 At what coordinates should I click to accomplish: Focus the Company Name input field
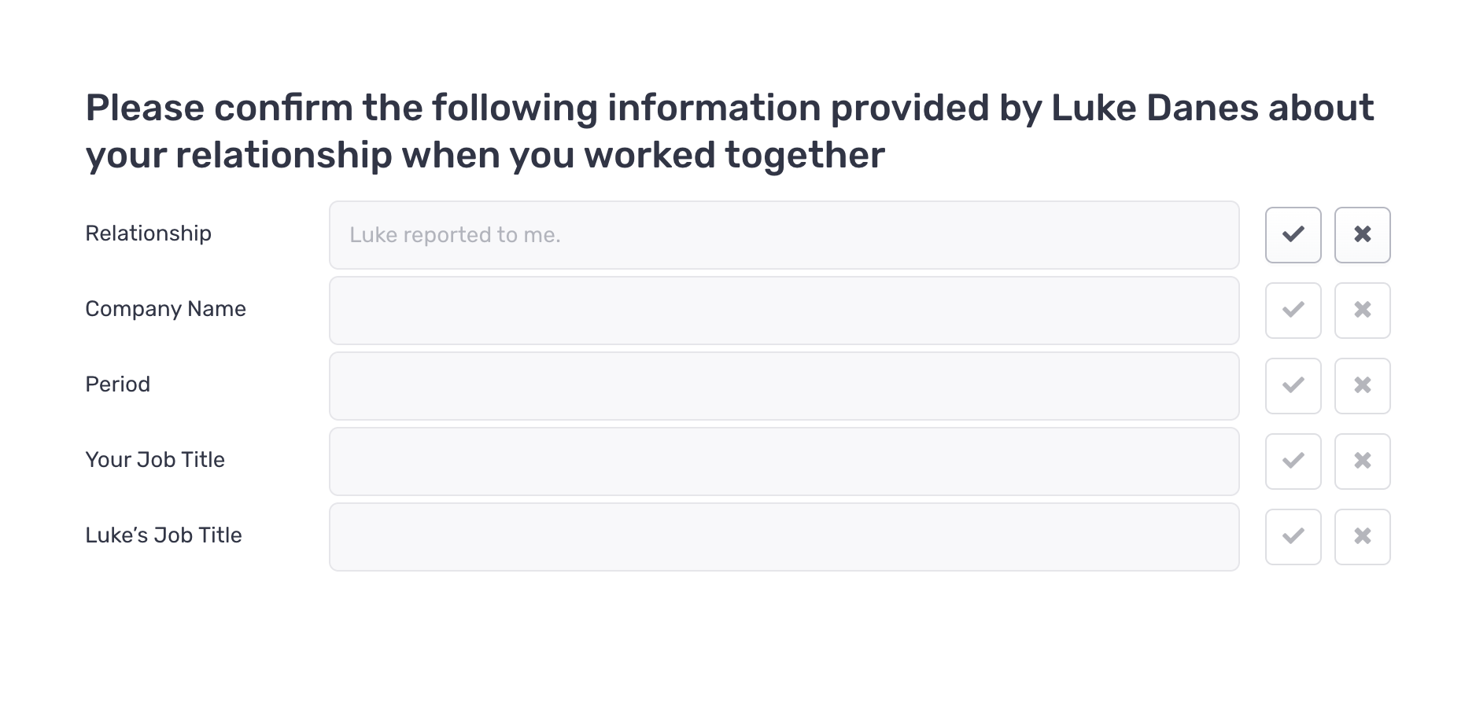(x=784, y=310)
